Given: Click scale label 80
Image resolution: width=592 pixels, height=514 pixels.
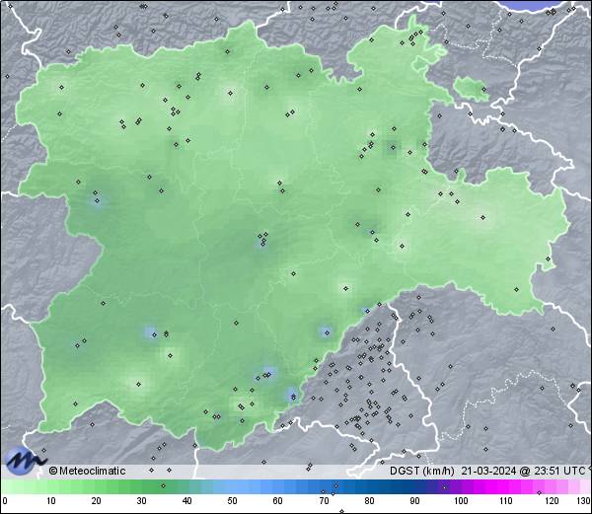Looking at the screenshot, I should tap(369, 501).
